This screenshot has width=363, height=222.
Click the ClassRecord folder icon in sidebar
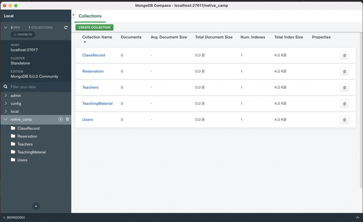[x=13, y=128]
